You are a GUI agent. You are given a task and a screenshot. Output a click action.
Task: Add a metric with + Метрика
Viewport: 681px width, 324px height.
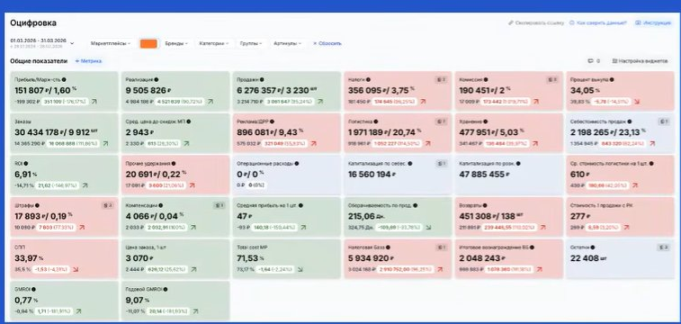coord(88,61)
